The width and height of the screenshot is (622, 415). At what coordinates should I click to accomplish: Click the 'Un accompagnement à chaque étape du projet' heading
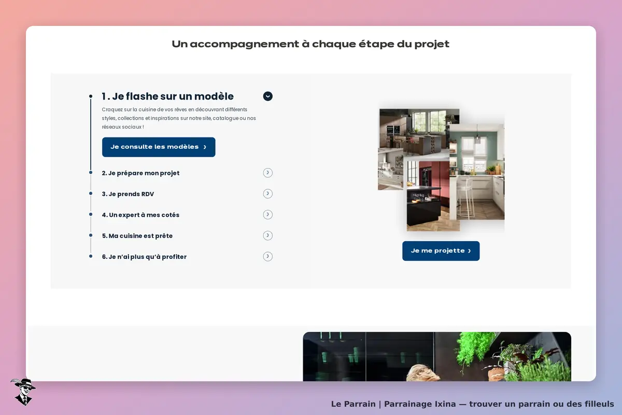tap(310, 44)
